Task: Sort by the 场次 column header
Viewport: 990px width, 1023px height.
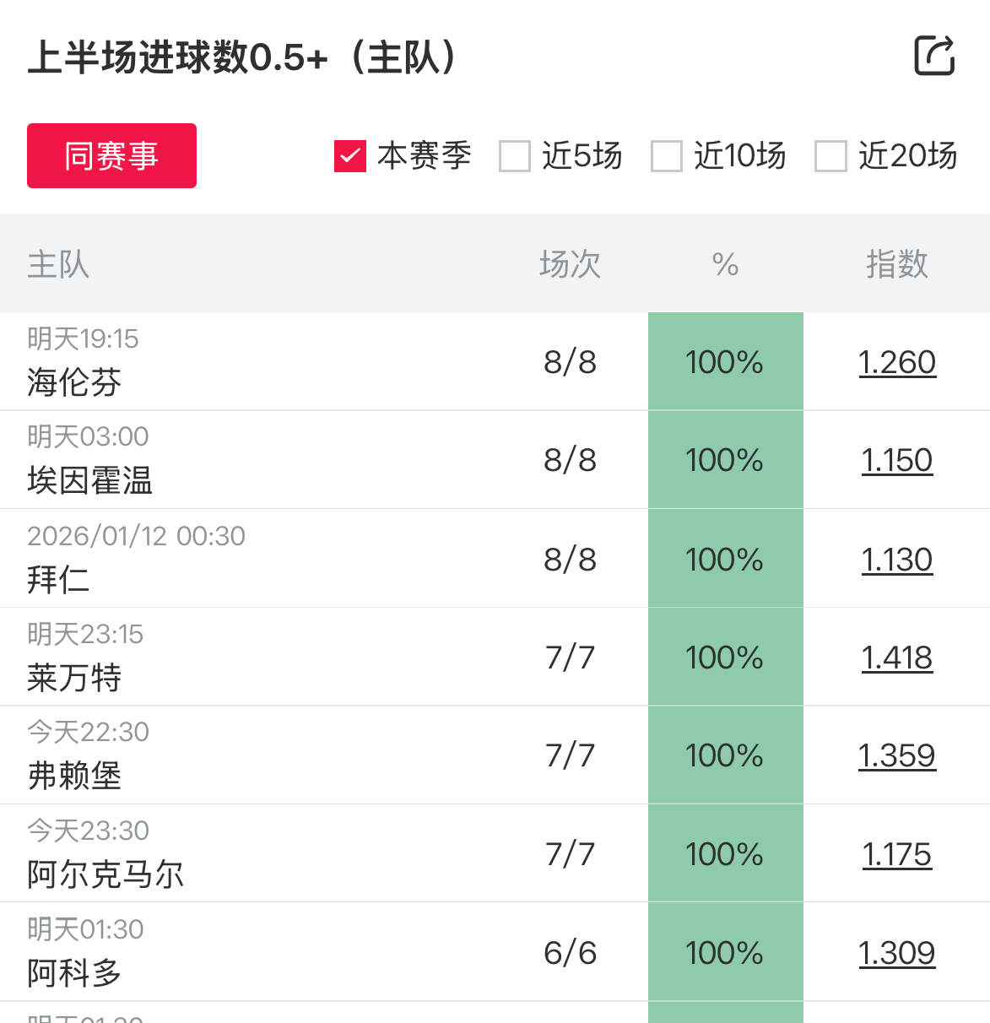Action: click(x=570, y=264)
